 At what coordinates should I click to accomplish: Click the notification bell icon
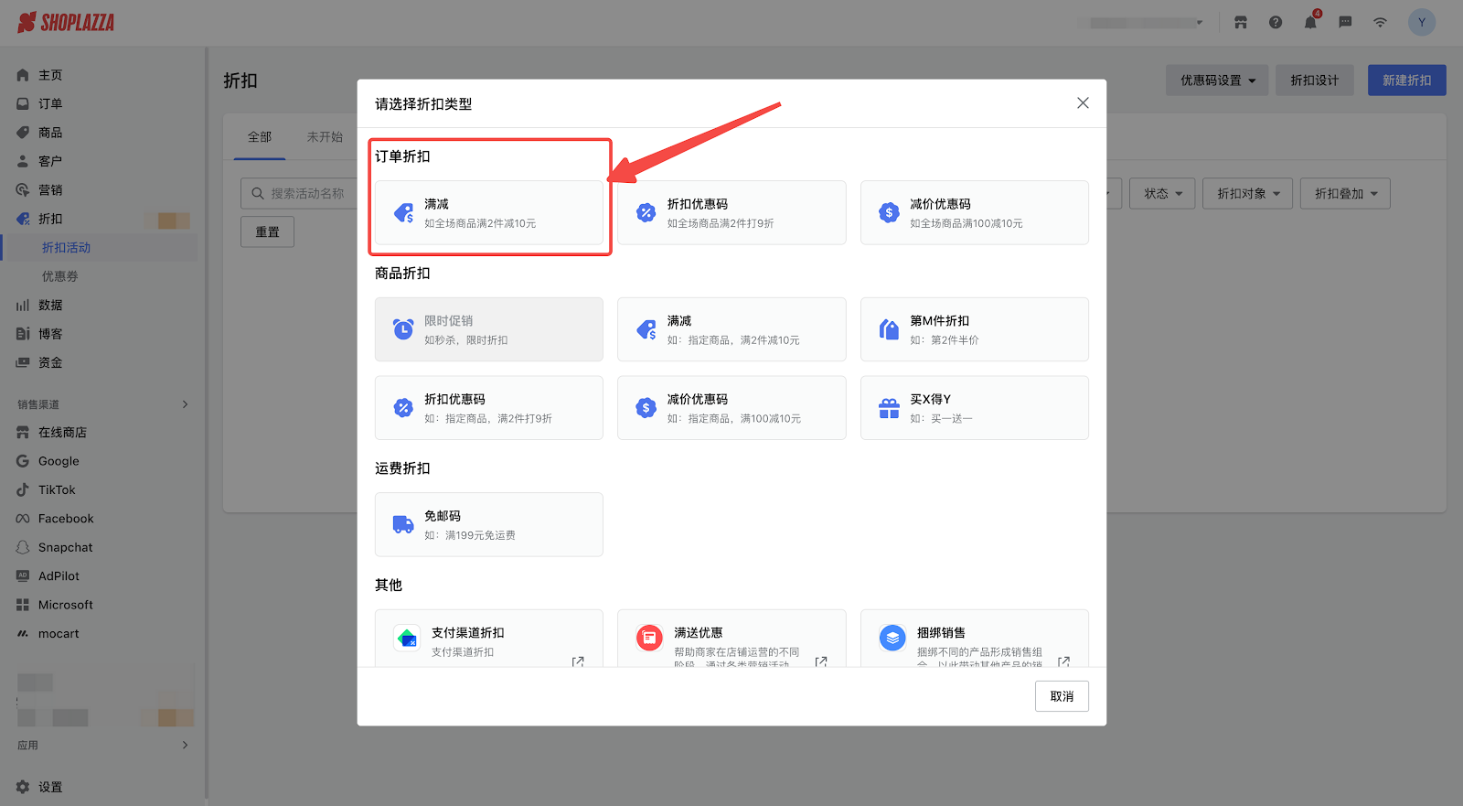[1309, 23]
